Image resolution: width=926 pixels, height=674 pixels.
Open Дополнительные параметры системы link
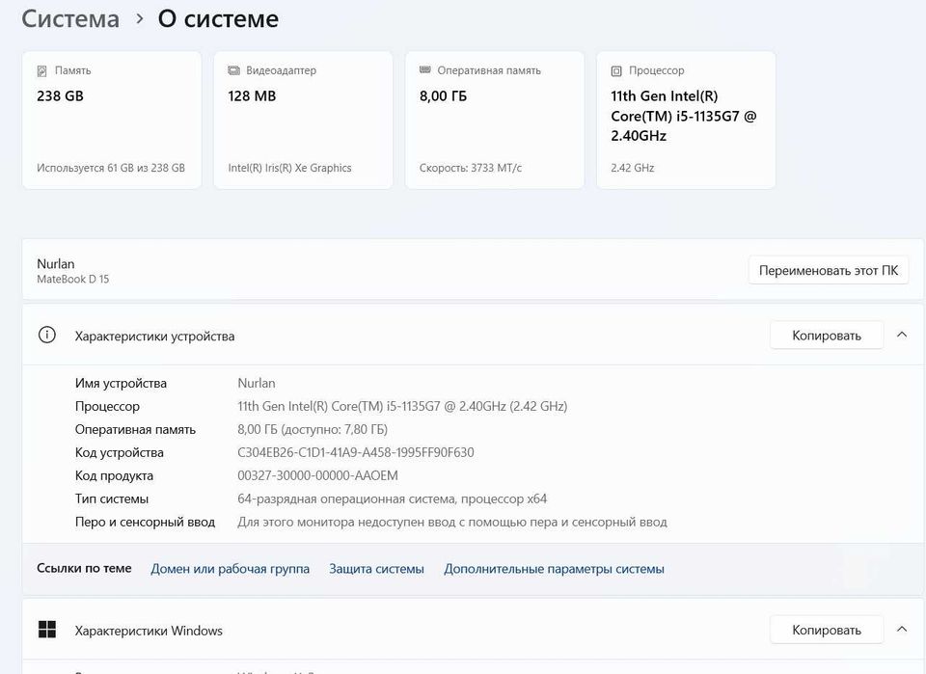click(x=554, y=569)
